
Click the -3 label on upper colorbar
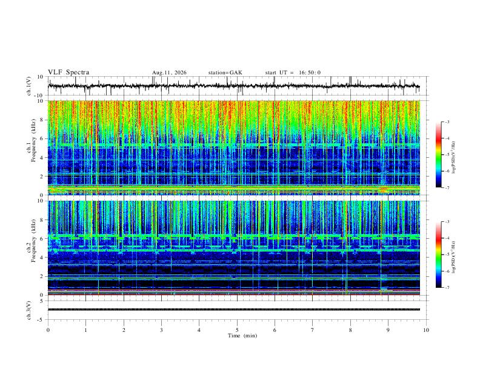click(447, 122)
